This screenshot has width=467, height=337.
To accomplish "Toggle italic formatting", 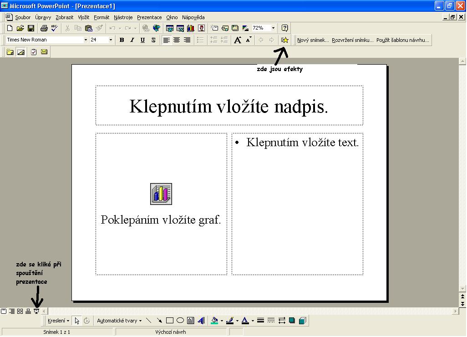I will pyautogui.click(x=132, y=40).
